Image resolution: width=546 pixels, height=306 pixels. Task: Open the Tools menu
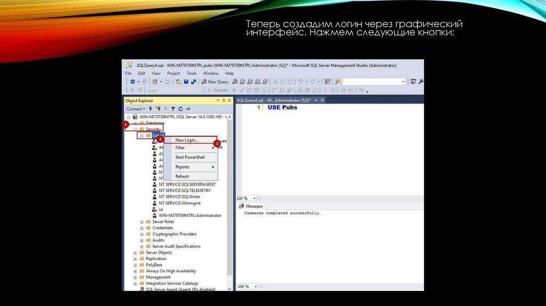[191, 74]
